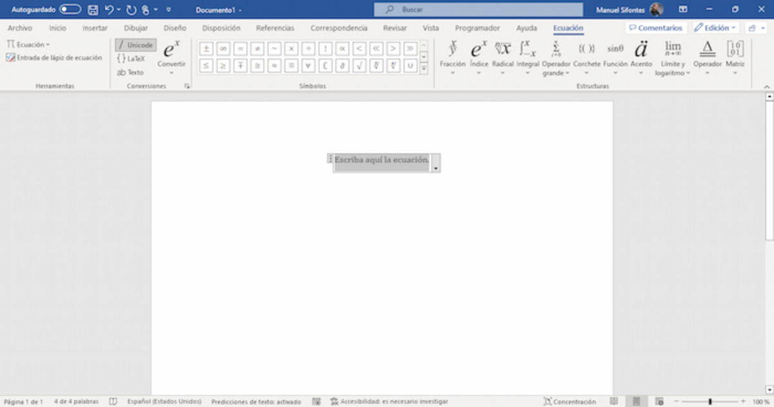The height and width of the screenshot is (407, 774).
Task: Click the Comentarios button
Action: pyautogui.click(x=655, y=27)
